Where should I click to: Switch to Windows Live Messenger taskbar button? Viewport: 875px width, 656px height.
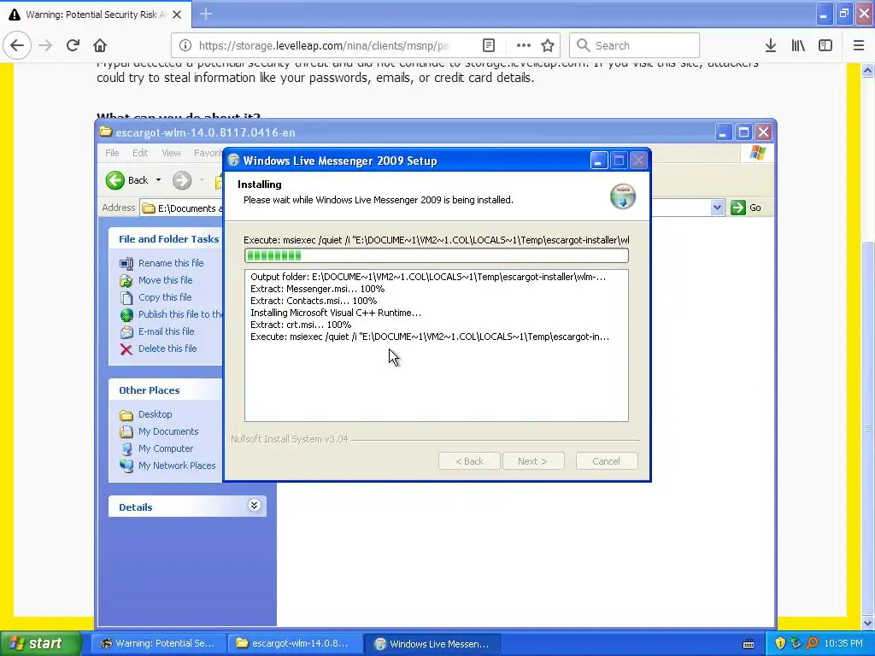(x=432, y=643)
